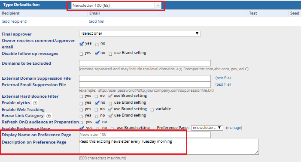
Task: Open help icon next to Reuse Link Category
Action: pyautogui.click(x=49, y=116)
